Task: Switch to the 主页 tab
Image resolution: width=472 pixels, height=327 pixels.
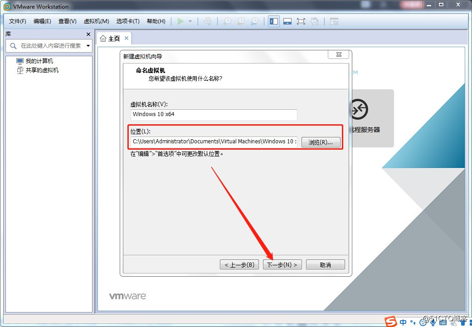Action: pyautogui.click(x=114, y=39)
